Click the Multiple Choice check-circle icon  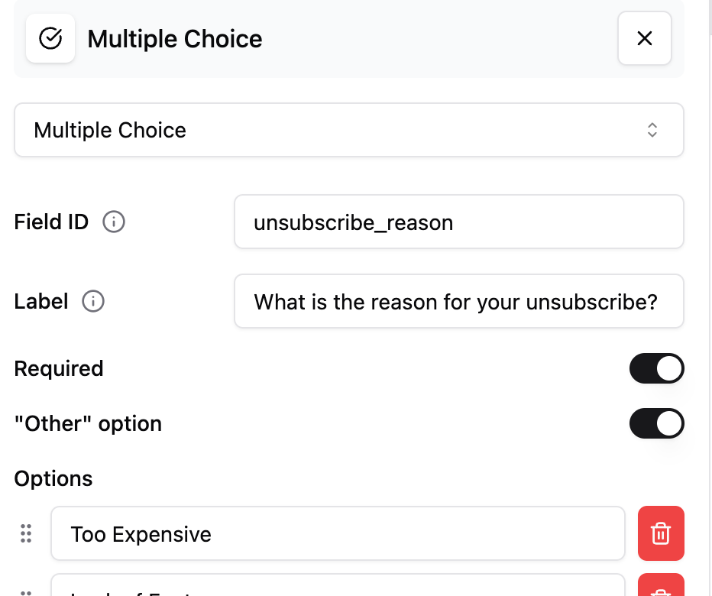point(50,38)
